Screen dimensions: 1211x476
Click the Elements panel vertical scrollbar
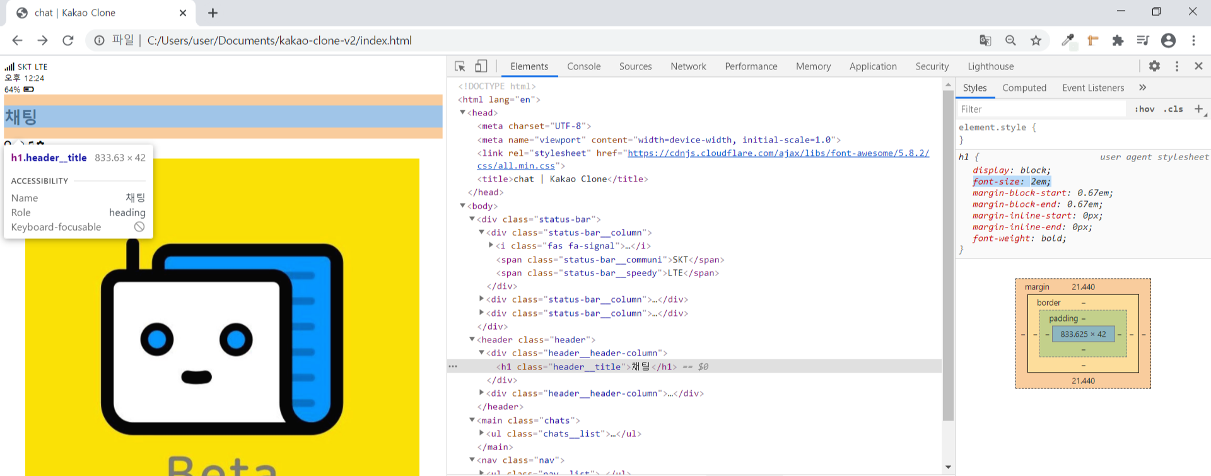pyautogui.click(x=948, y=255)
